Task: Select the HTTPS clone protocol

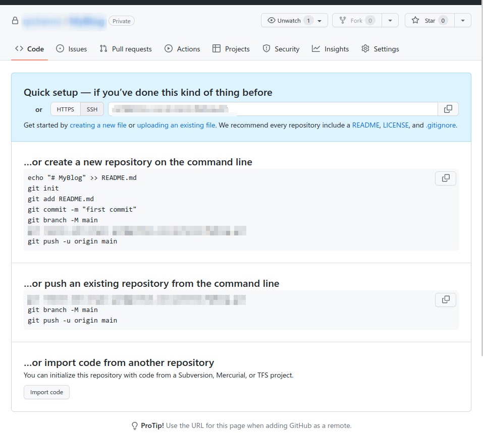Action: click(65, 109)
